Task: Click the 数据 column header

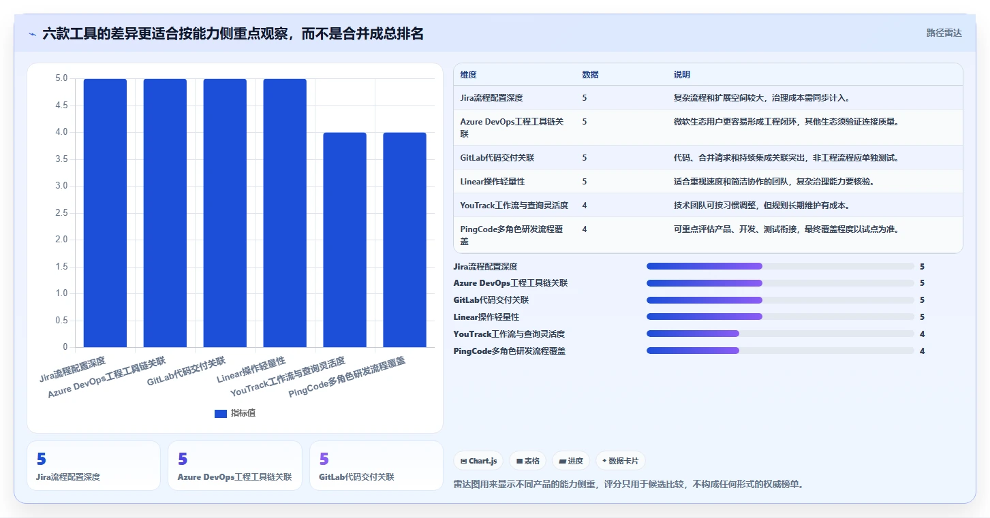Action: [591, 75]
